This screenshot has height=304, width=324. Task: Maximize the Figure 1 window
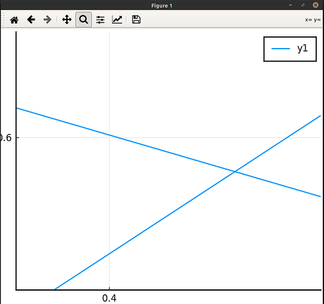pos(303,5)
